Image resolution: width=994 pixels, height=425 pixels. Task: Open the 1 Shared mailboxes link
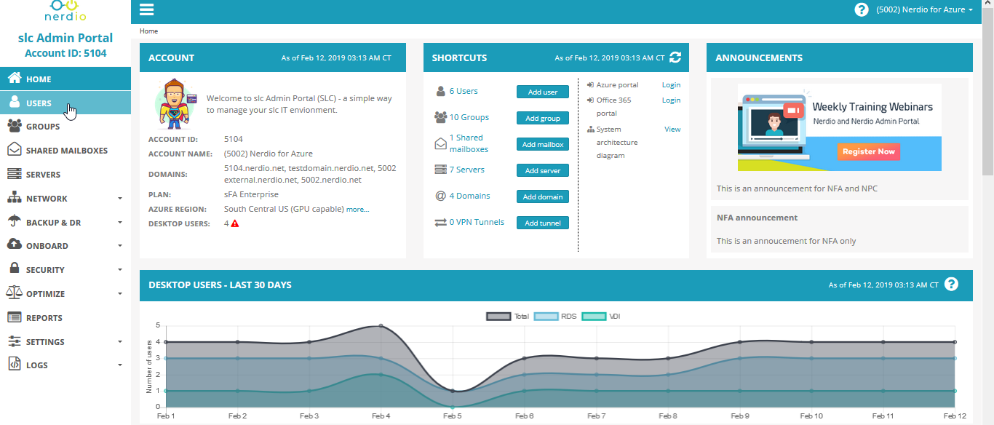[469, 143]
